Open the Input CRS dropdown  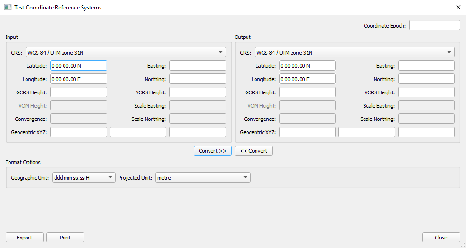click(x=125, y=52)
